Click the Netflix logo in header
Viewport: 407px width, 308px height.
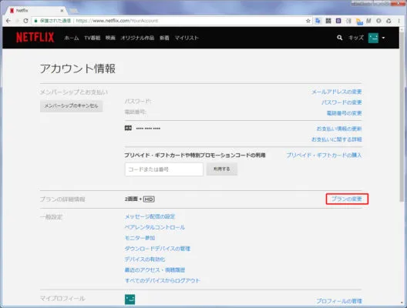35,38
